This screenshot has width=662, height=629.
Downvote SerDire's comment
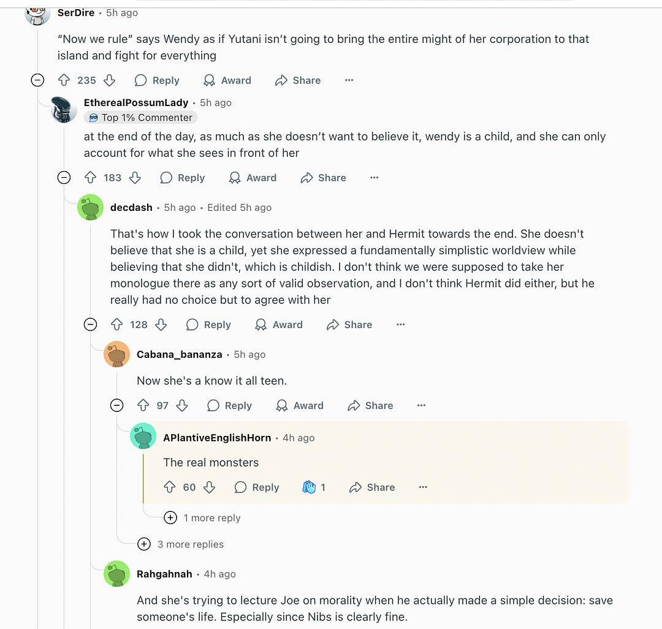pyautogui.click(x=109, y=80)
